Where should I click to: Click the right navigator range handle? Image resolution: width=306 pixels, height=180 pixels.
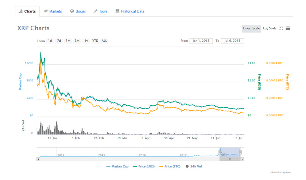coord(240,152)
